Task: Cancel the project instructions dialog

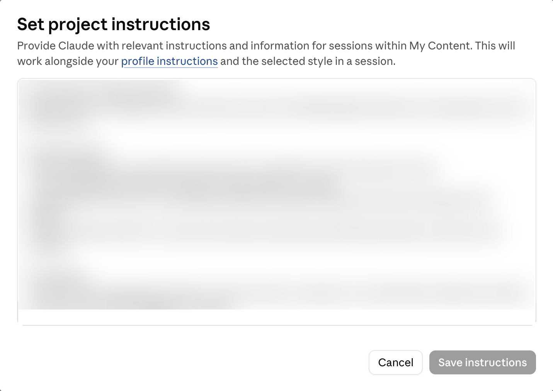Action: [x=396, y=362]
